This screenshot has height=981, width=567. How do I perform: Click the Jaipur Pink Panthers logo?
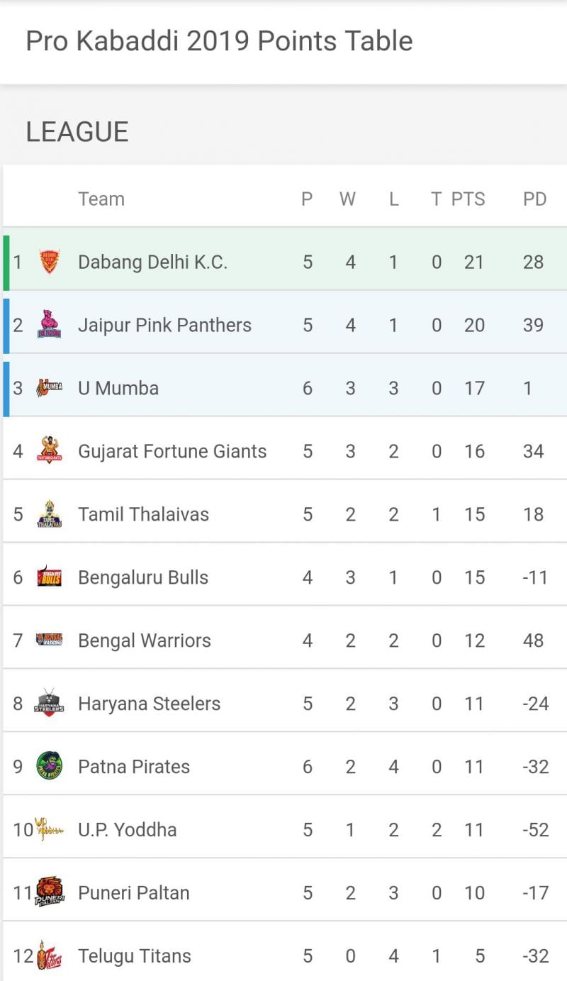50,324
